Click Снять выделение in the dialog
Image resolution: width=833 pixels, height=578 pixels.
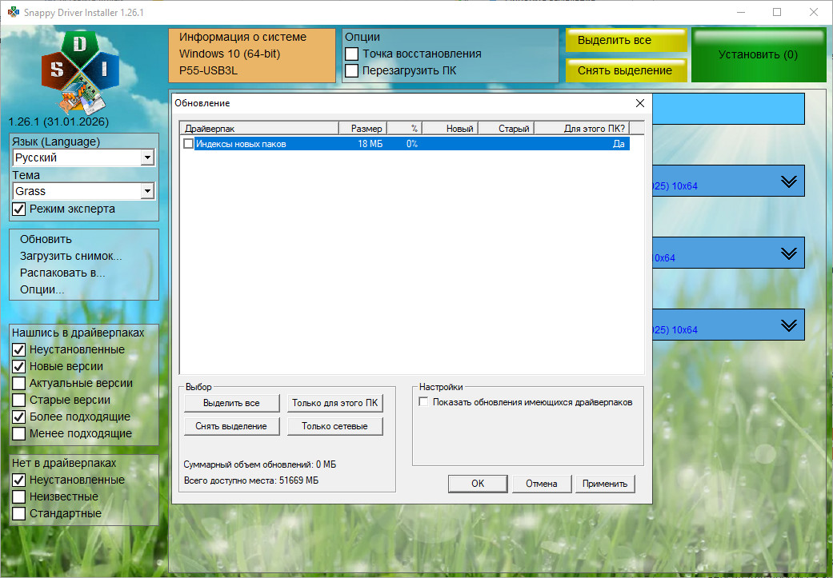(x=231, y=426)
